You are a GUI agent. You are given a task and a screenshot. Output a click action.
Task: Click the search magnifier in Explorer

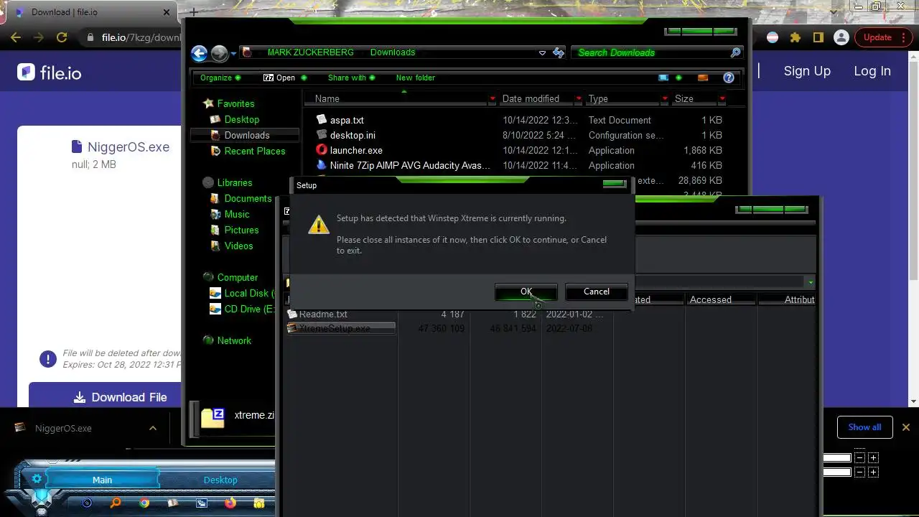pyautogui.click(x=735, y=52)
